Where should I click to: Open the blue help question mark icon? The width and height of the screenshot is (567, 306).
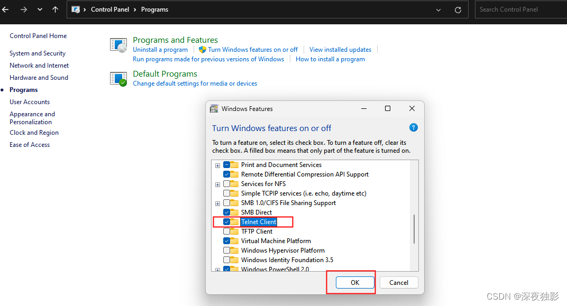pyautogui.click(x=413, y=127)
